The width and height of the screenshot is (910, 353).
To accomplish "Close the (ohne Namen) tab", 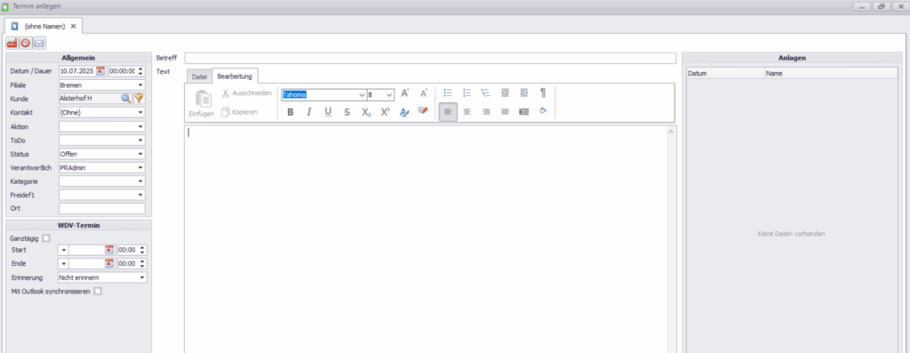I will (x=74, y=26).
